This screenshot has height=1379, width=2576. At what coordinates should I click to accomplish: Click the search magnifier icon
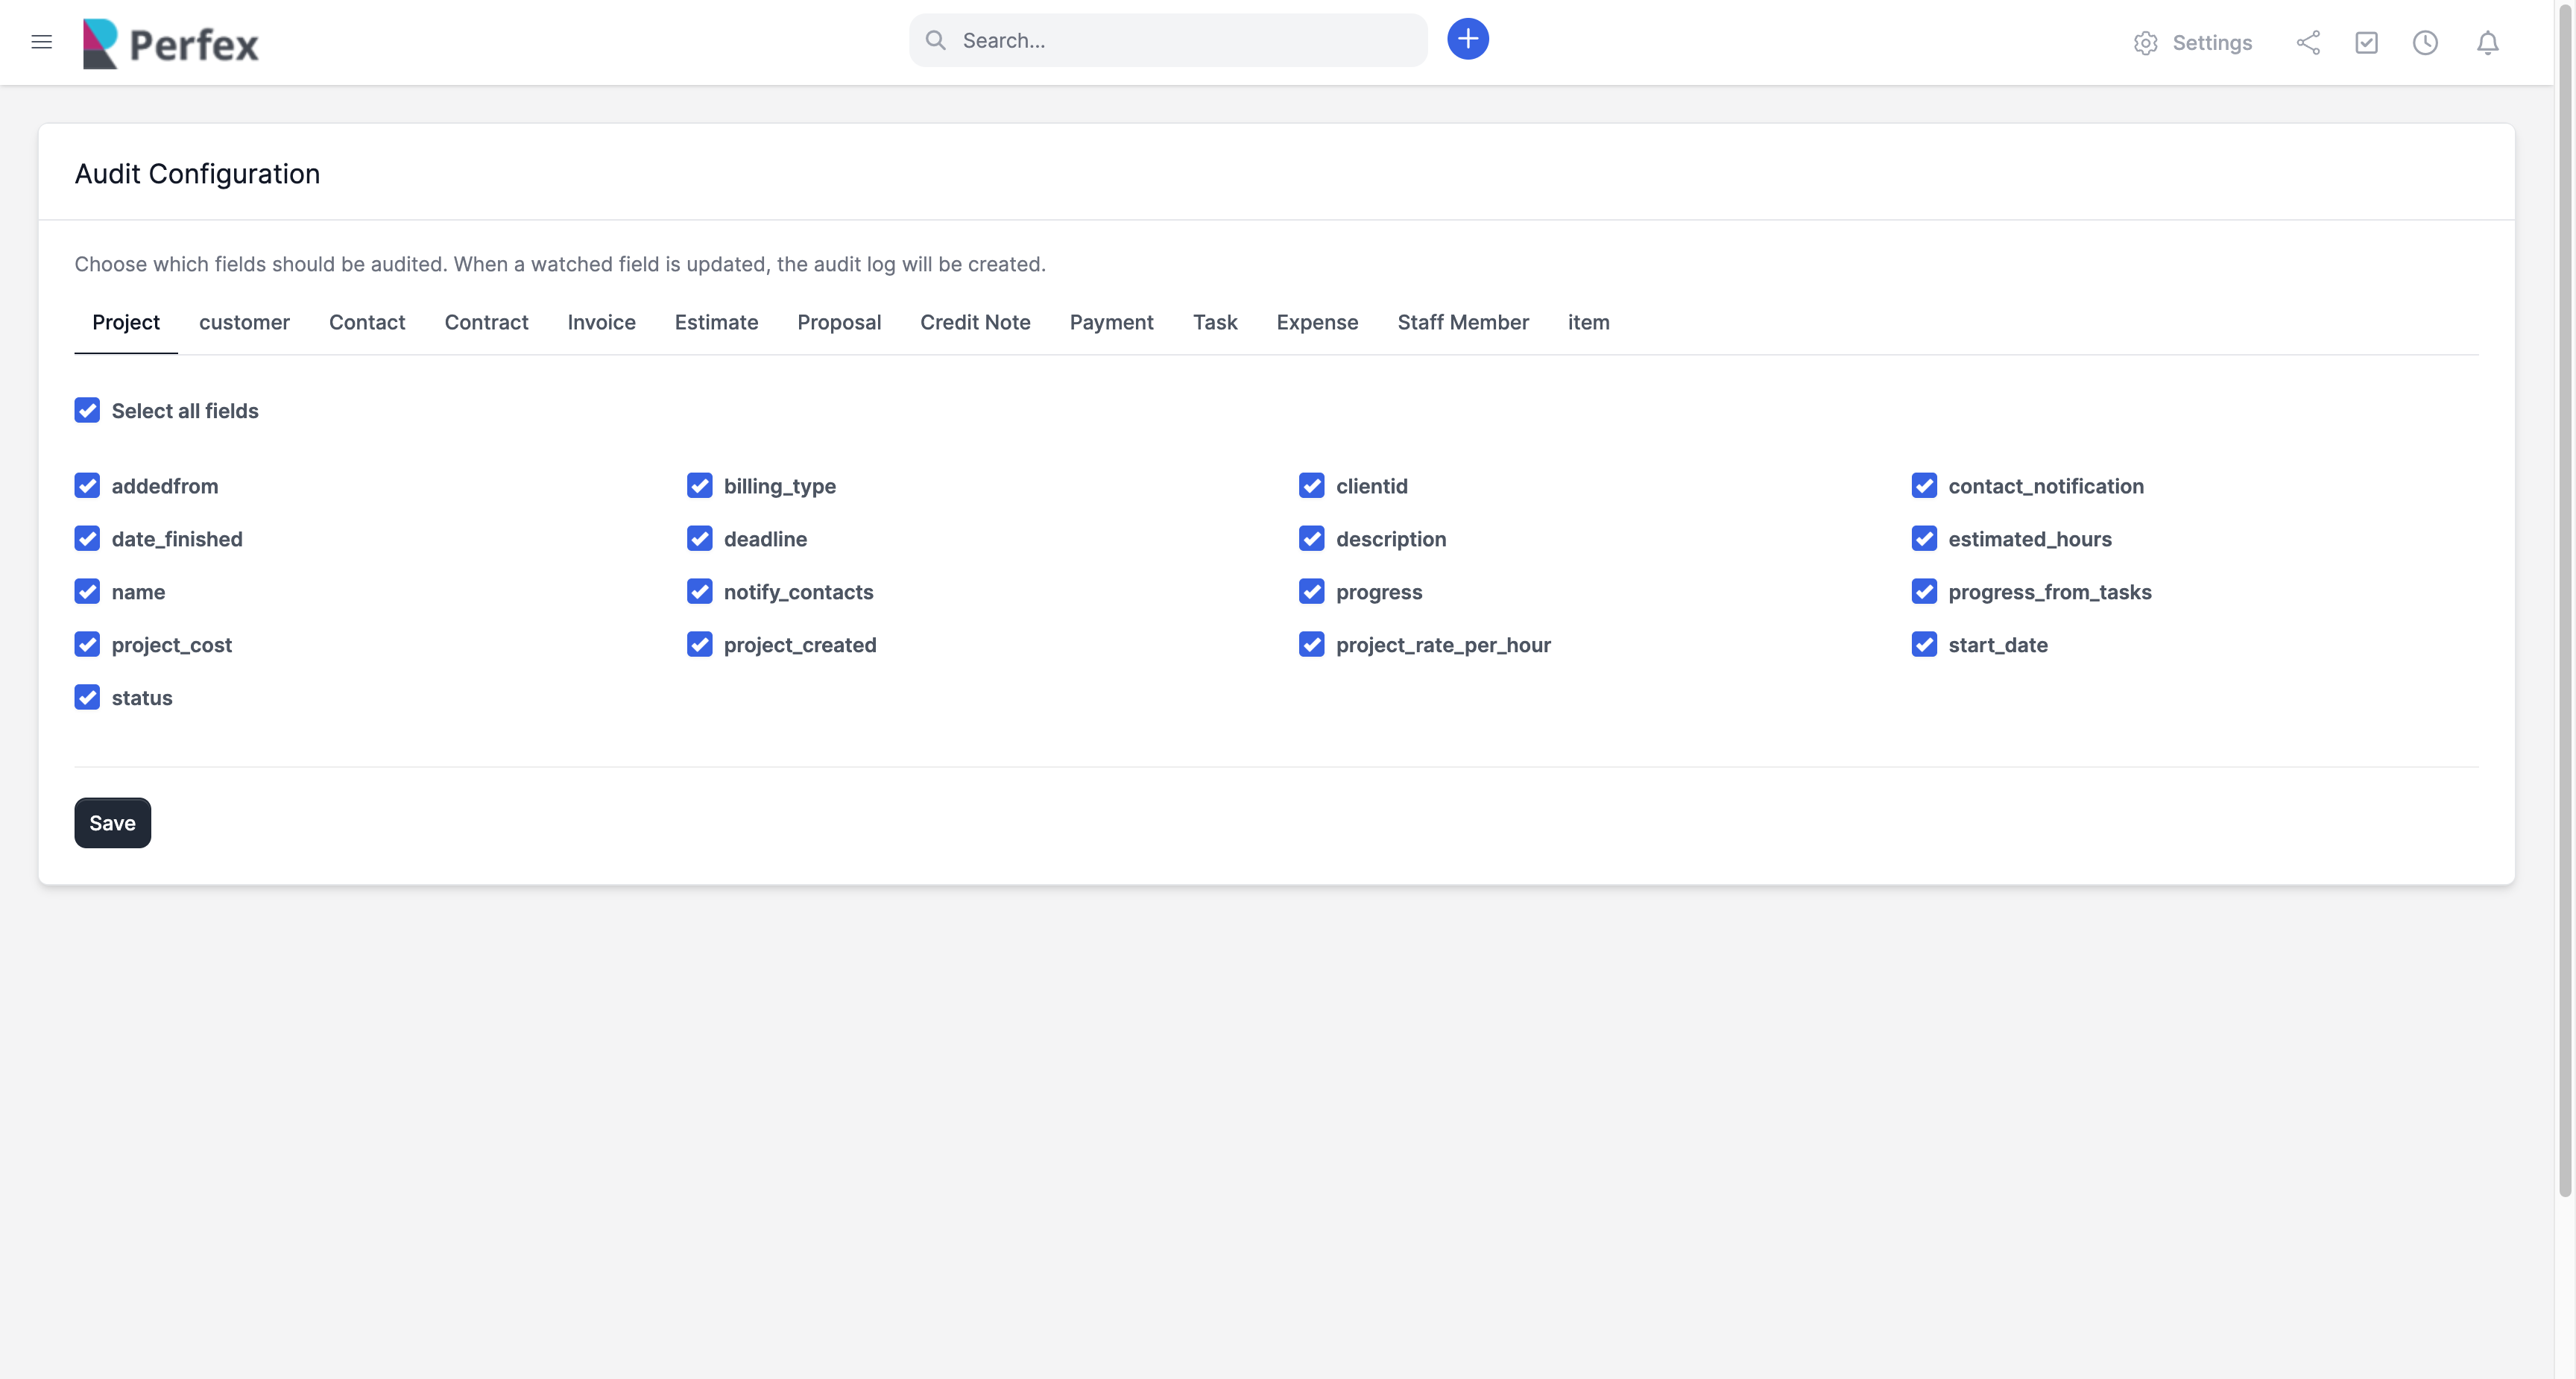(936, 40)
